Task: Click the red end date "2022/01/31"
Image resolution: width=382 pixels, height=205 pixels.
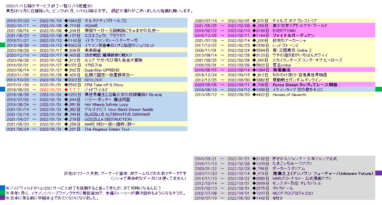Action: 50,90
